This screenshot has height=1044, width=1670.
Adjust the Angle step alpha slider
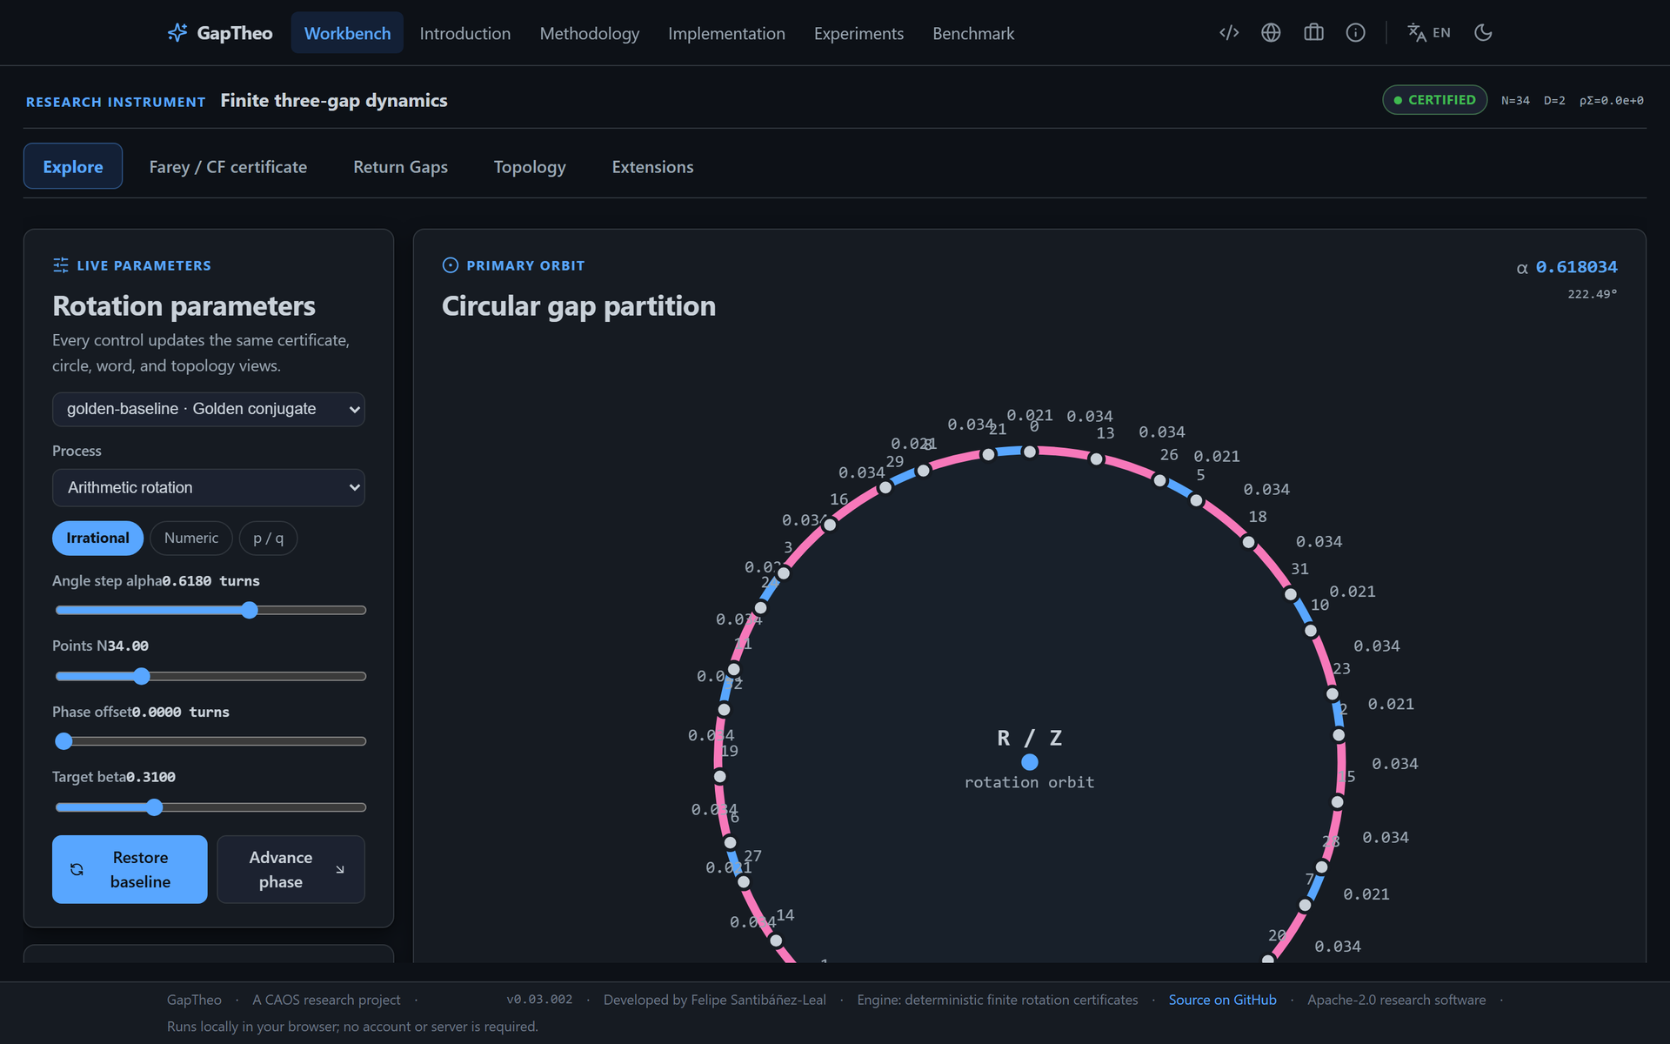pos(210,611)
